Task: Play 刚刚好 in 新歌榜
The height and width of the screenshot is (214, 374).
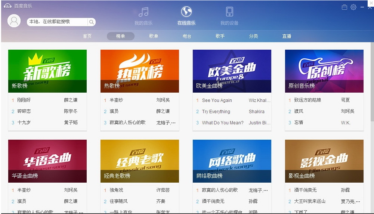Action: click(x=24, y=100)
